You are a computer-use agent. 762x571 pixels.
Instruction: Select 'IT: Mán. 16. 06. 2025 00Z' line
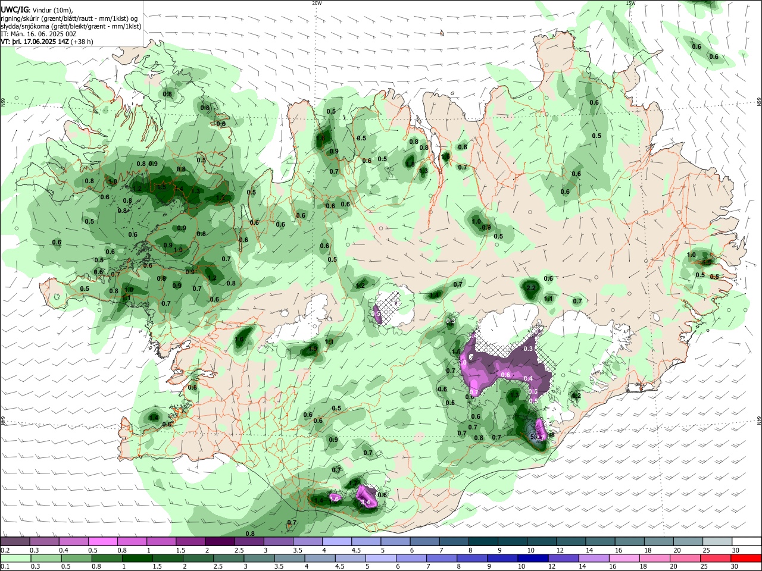coord(39,34)
